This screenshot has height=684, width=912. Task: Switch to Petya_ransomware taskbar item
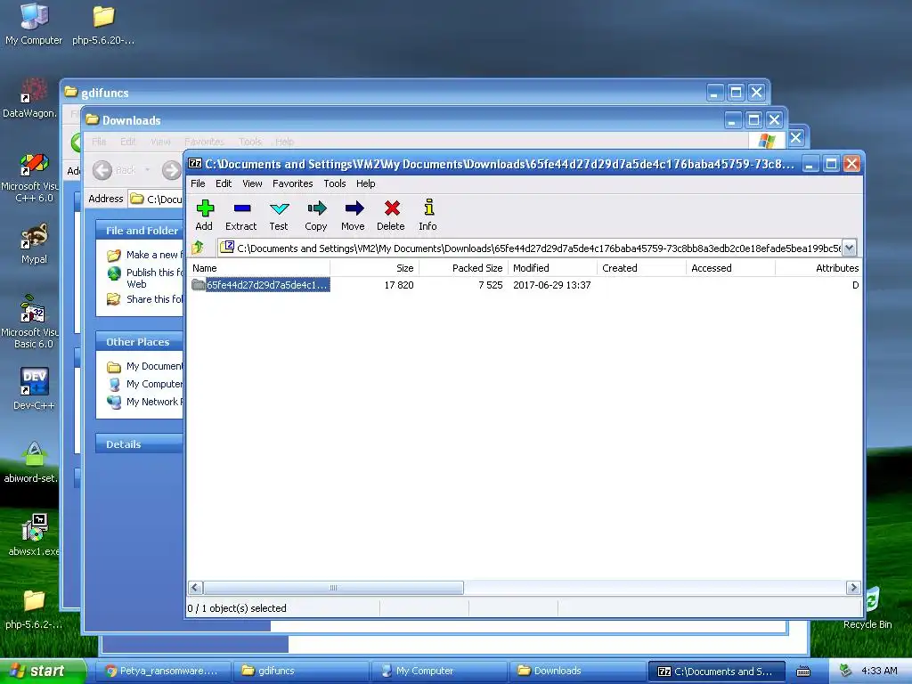pos(162,671)
